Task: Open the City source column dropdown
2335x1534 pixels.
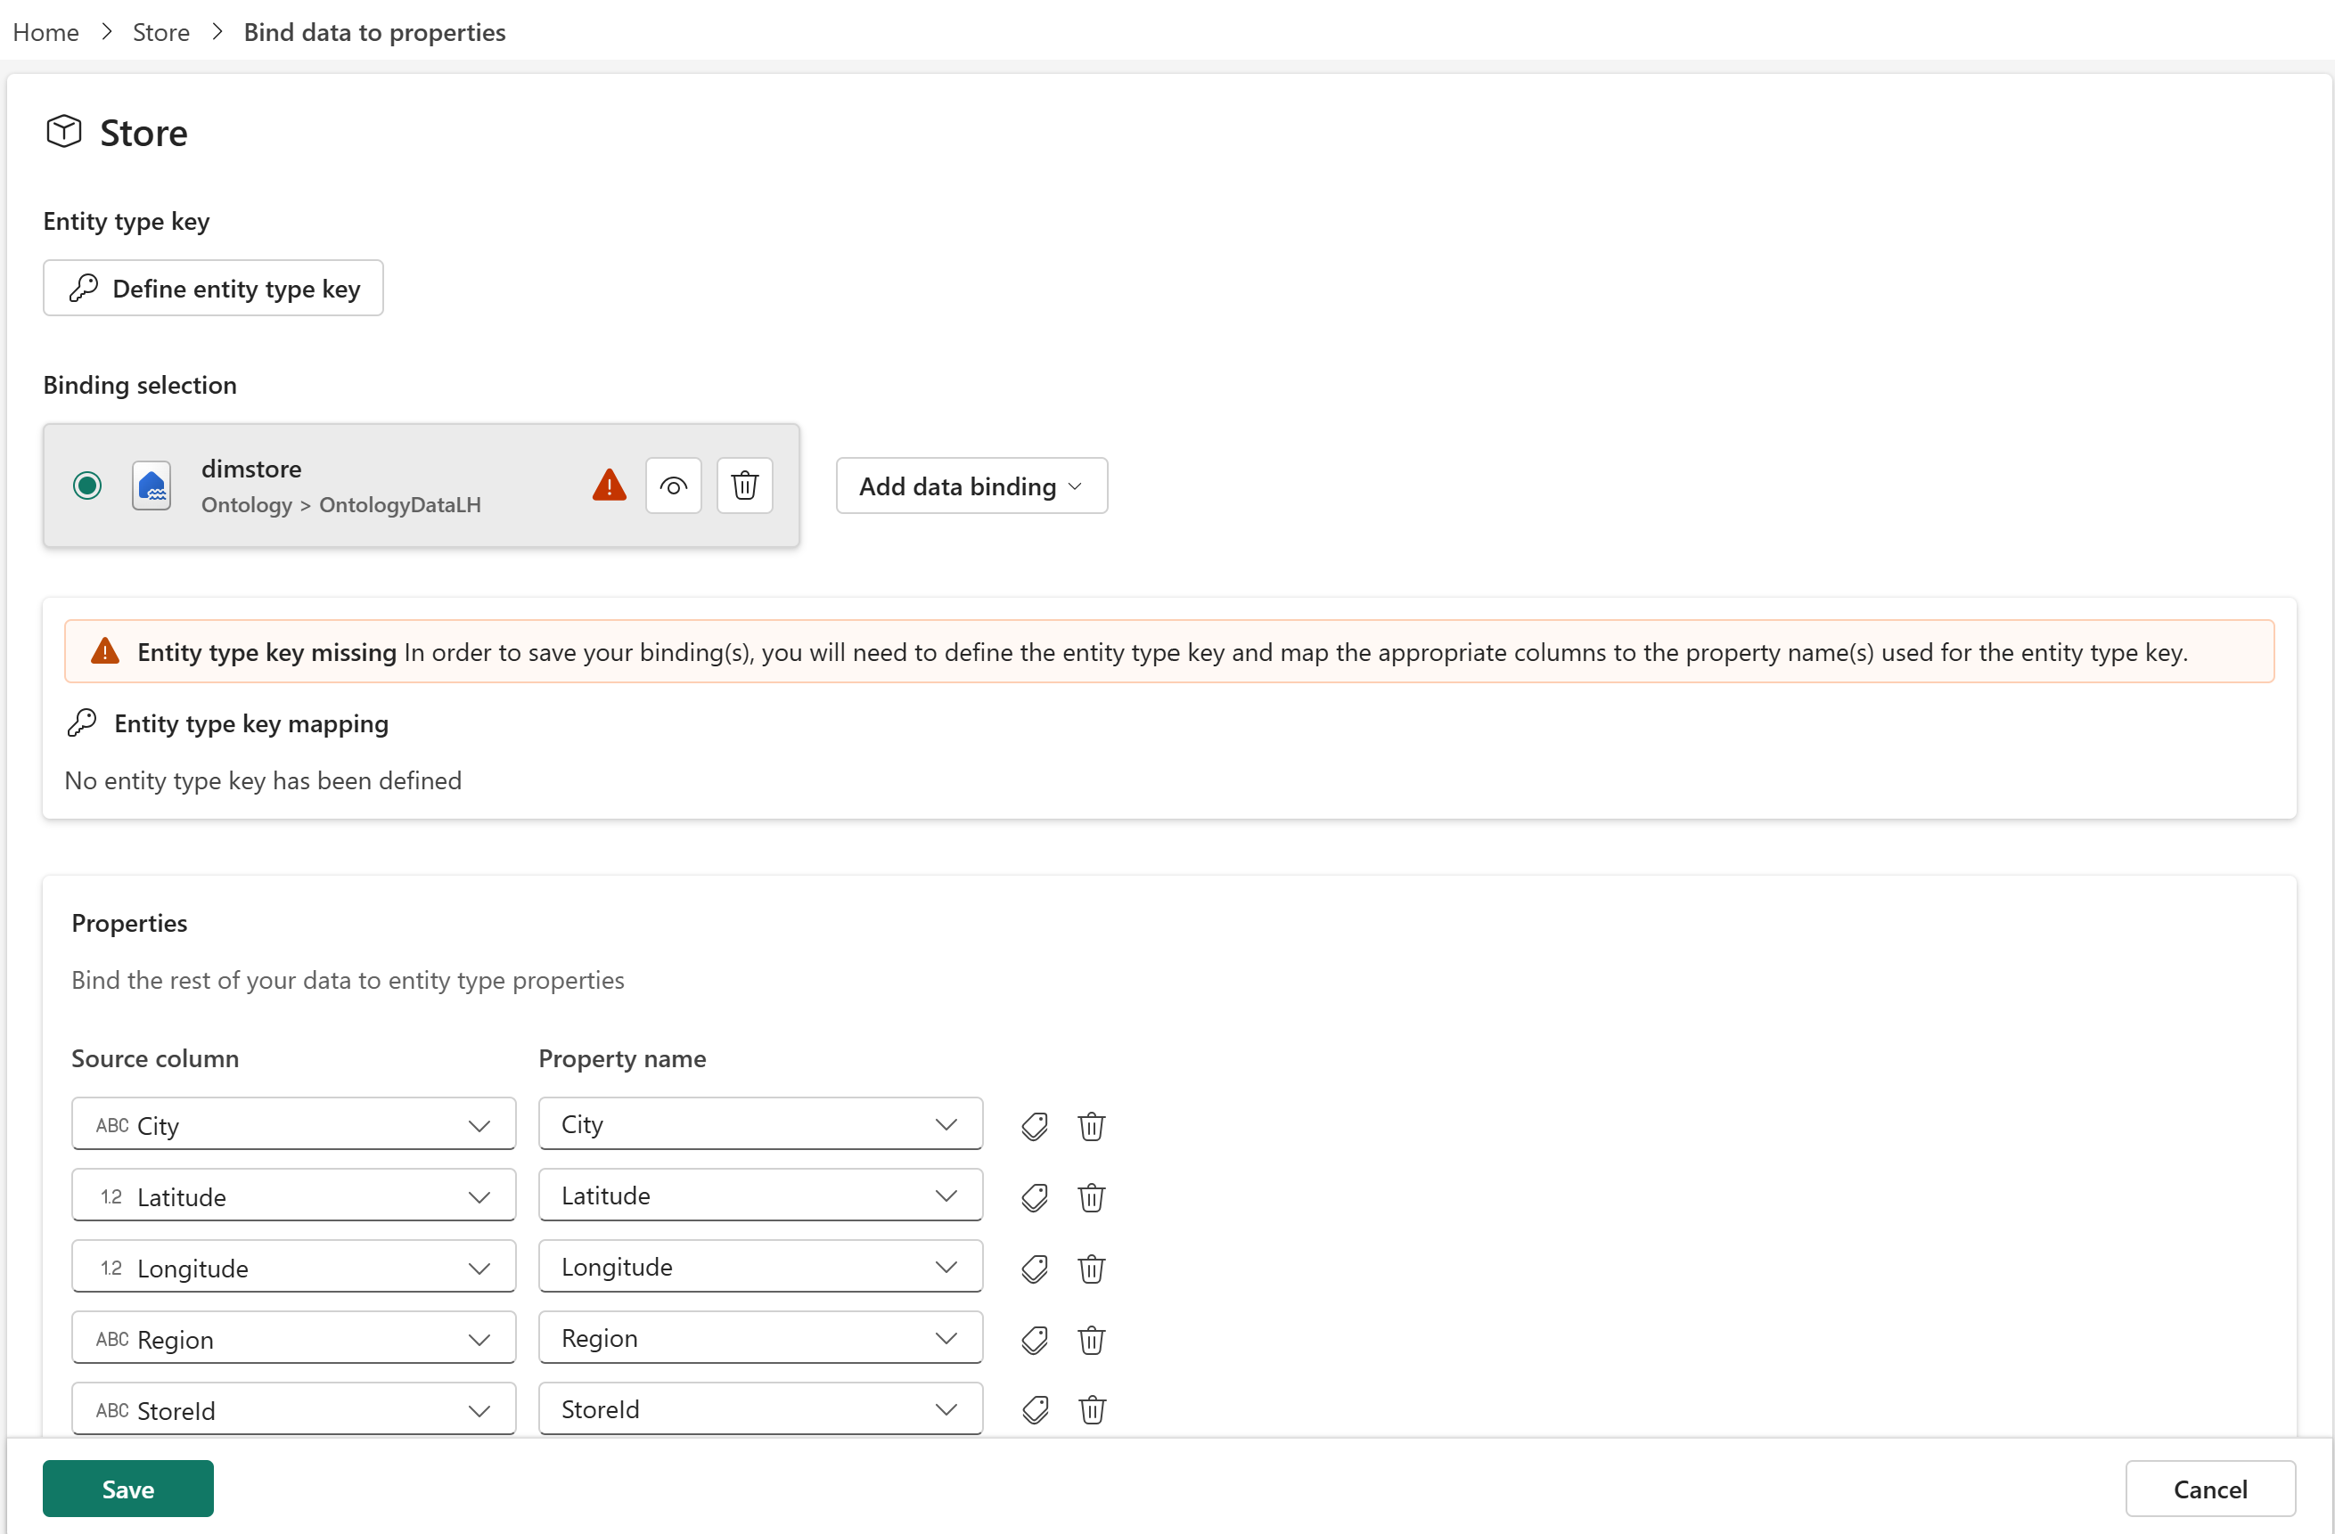Action: (293, 1124)
